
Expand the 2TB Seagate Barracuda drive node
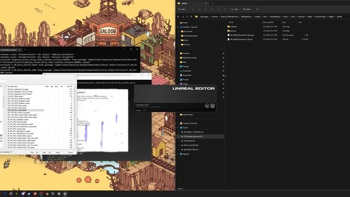[x=179, y=136]
